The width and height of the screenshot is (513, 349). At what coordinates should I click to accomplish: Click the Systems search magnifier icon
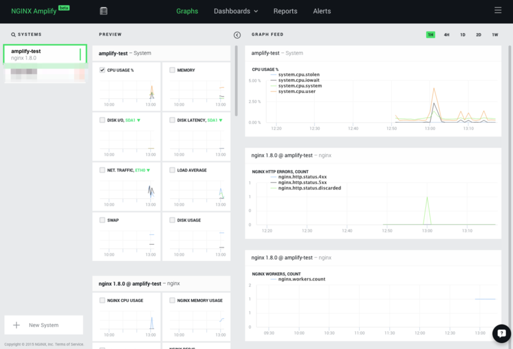coord(13,35)
